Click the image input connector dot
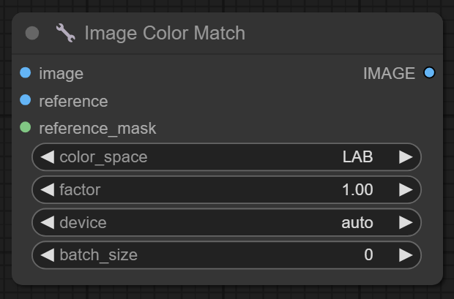This screenshot has height=299, width=454. 26,73
